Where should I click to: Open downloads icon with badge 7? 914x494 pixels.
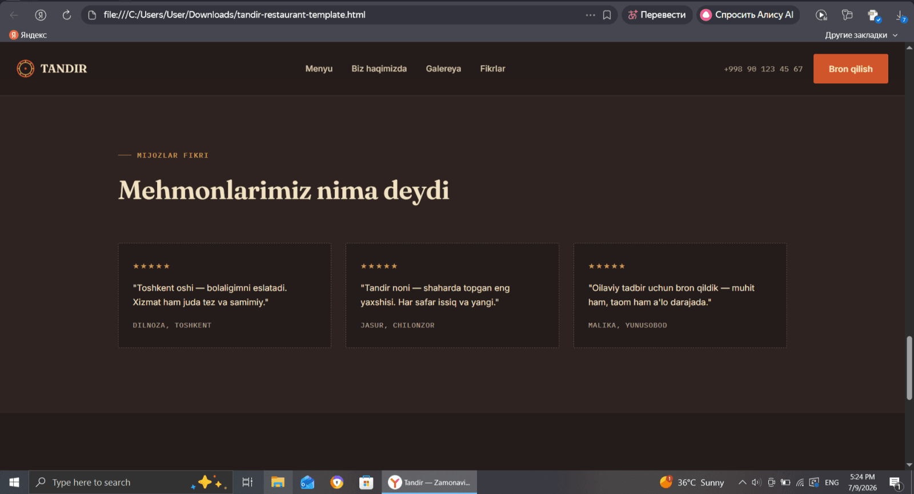(900, 15)
